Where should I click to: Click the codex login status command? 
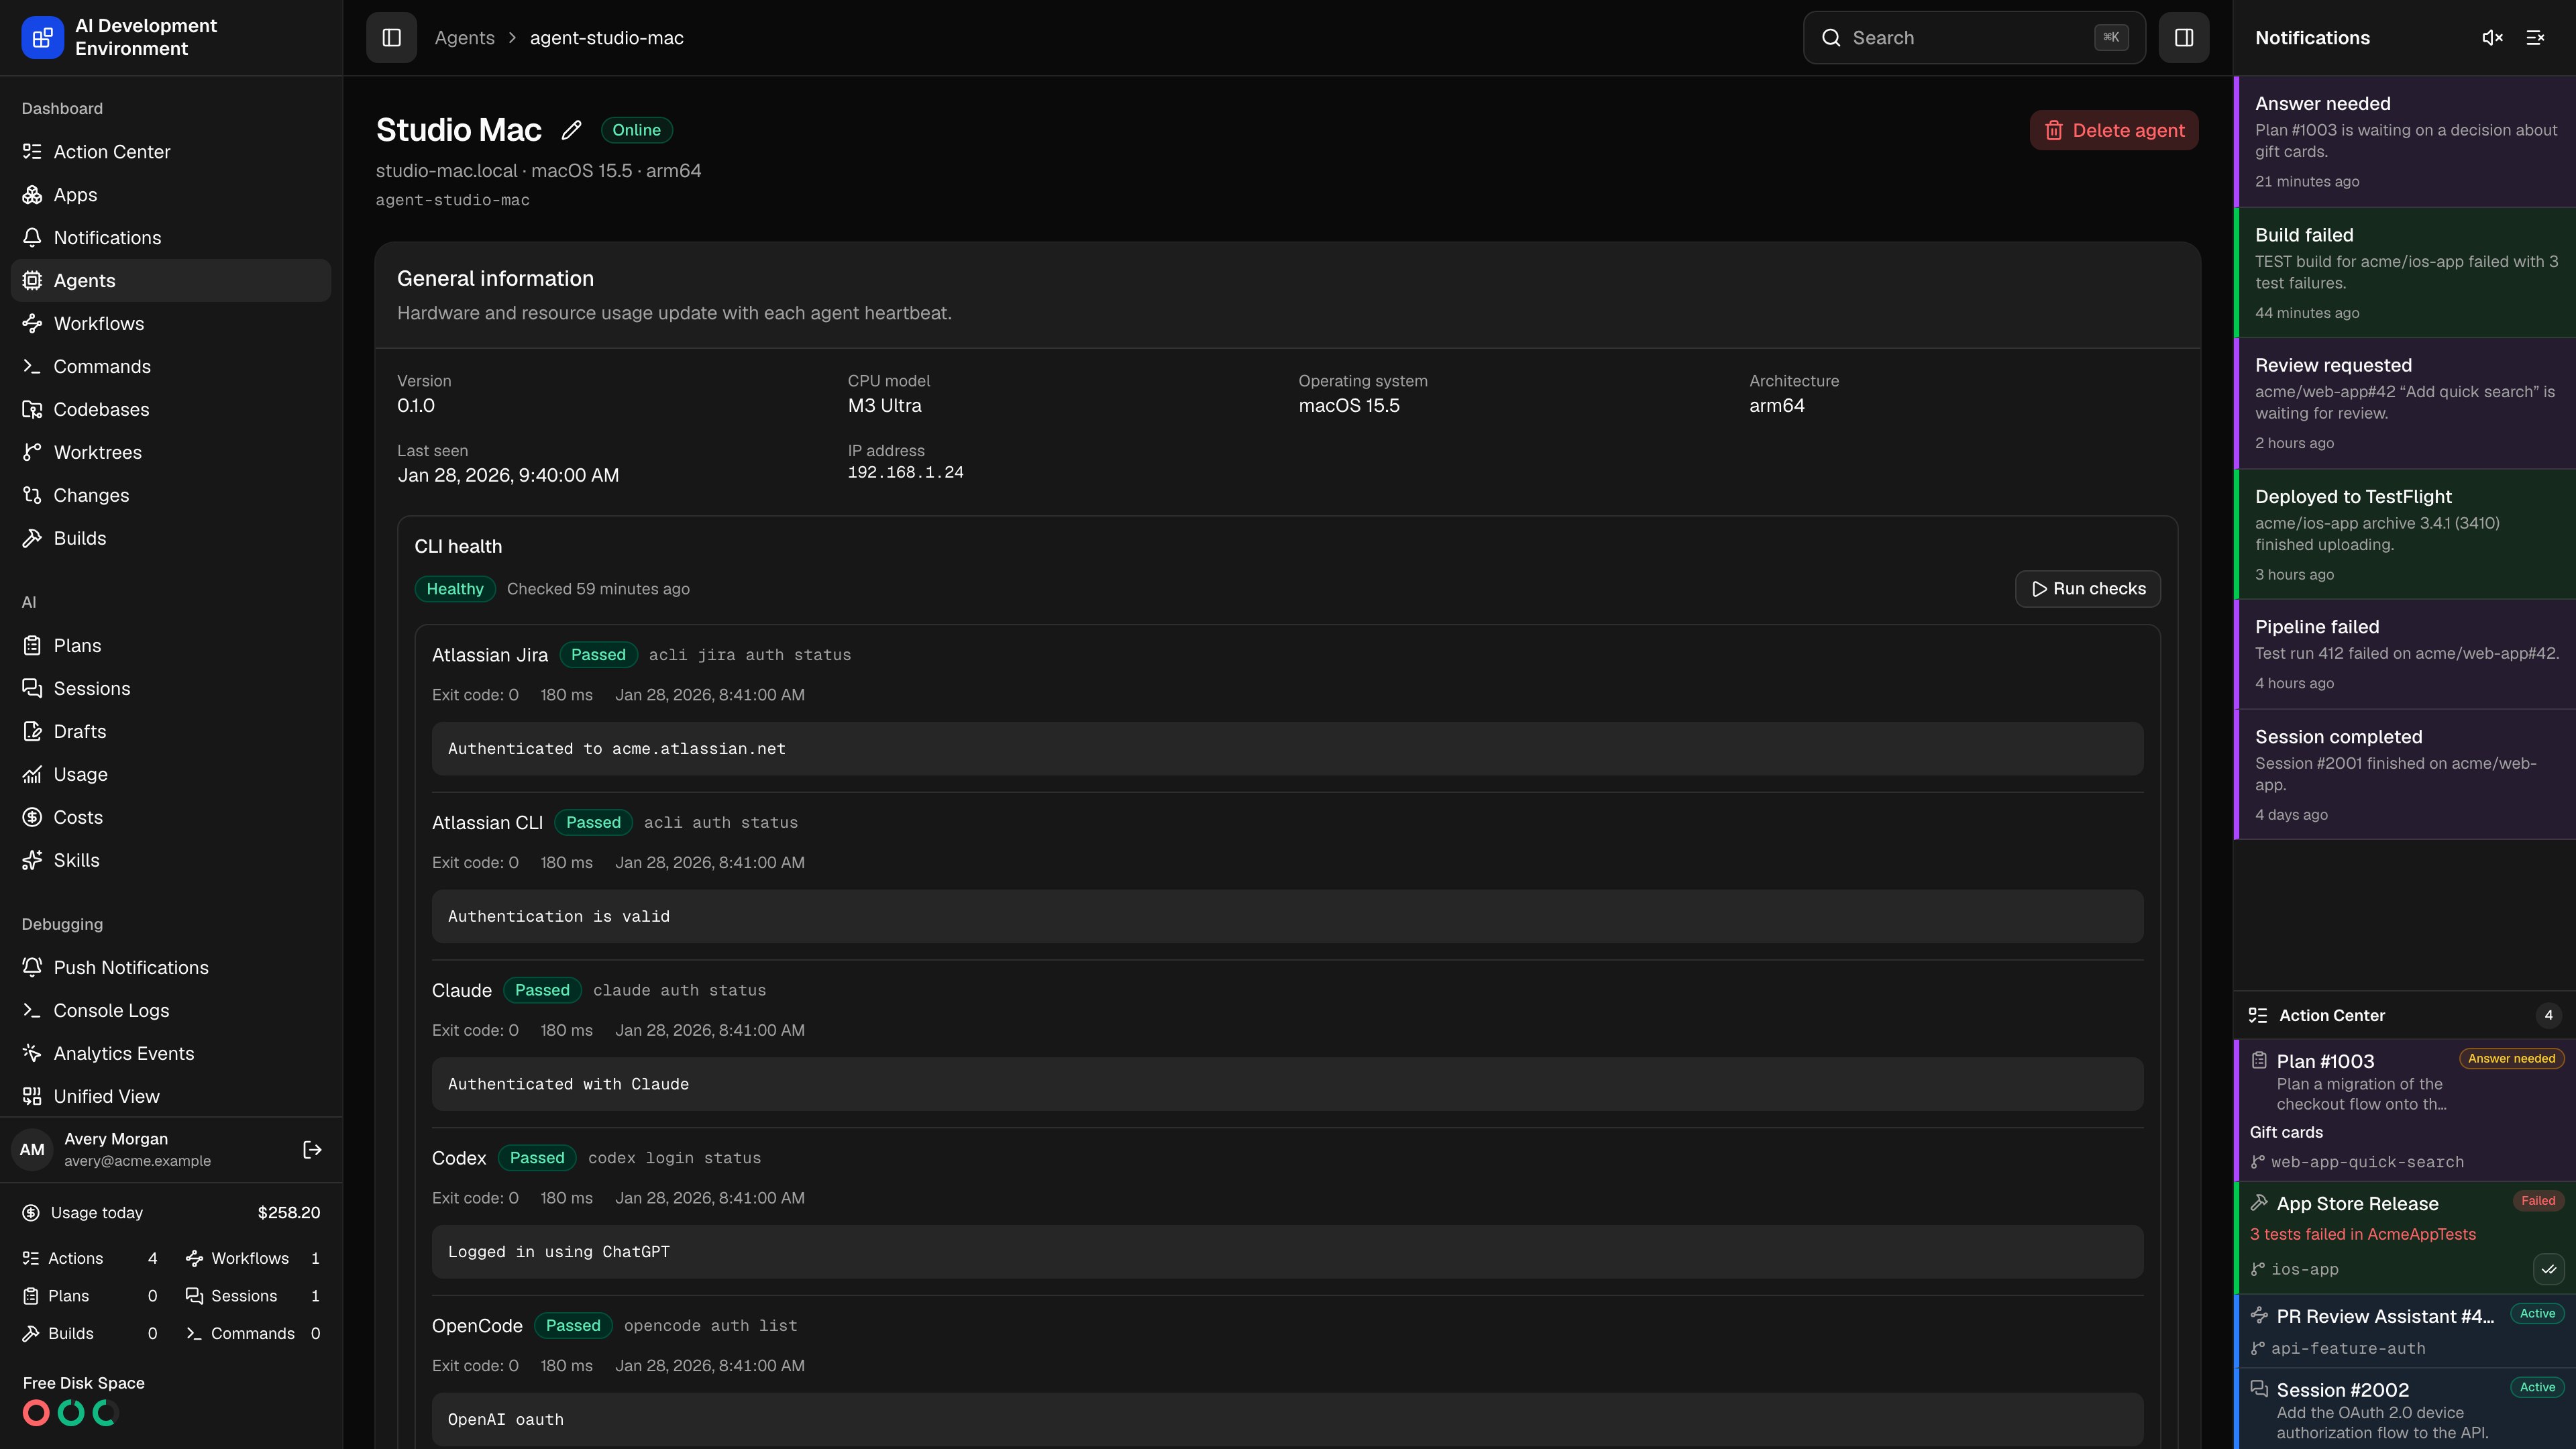tap(674, 1158)
